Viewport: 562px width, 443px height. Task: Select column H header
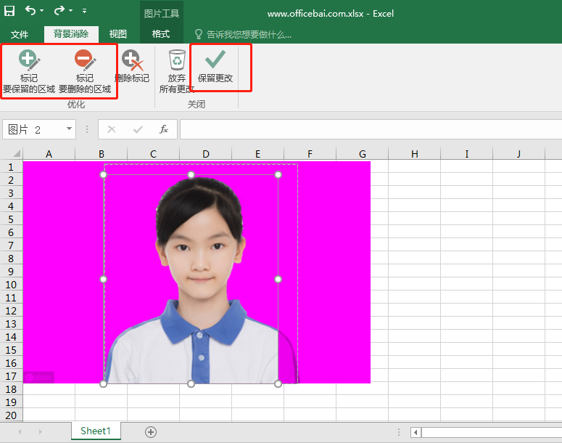[415, 154]
